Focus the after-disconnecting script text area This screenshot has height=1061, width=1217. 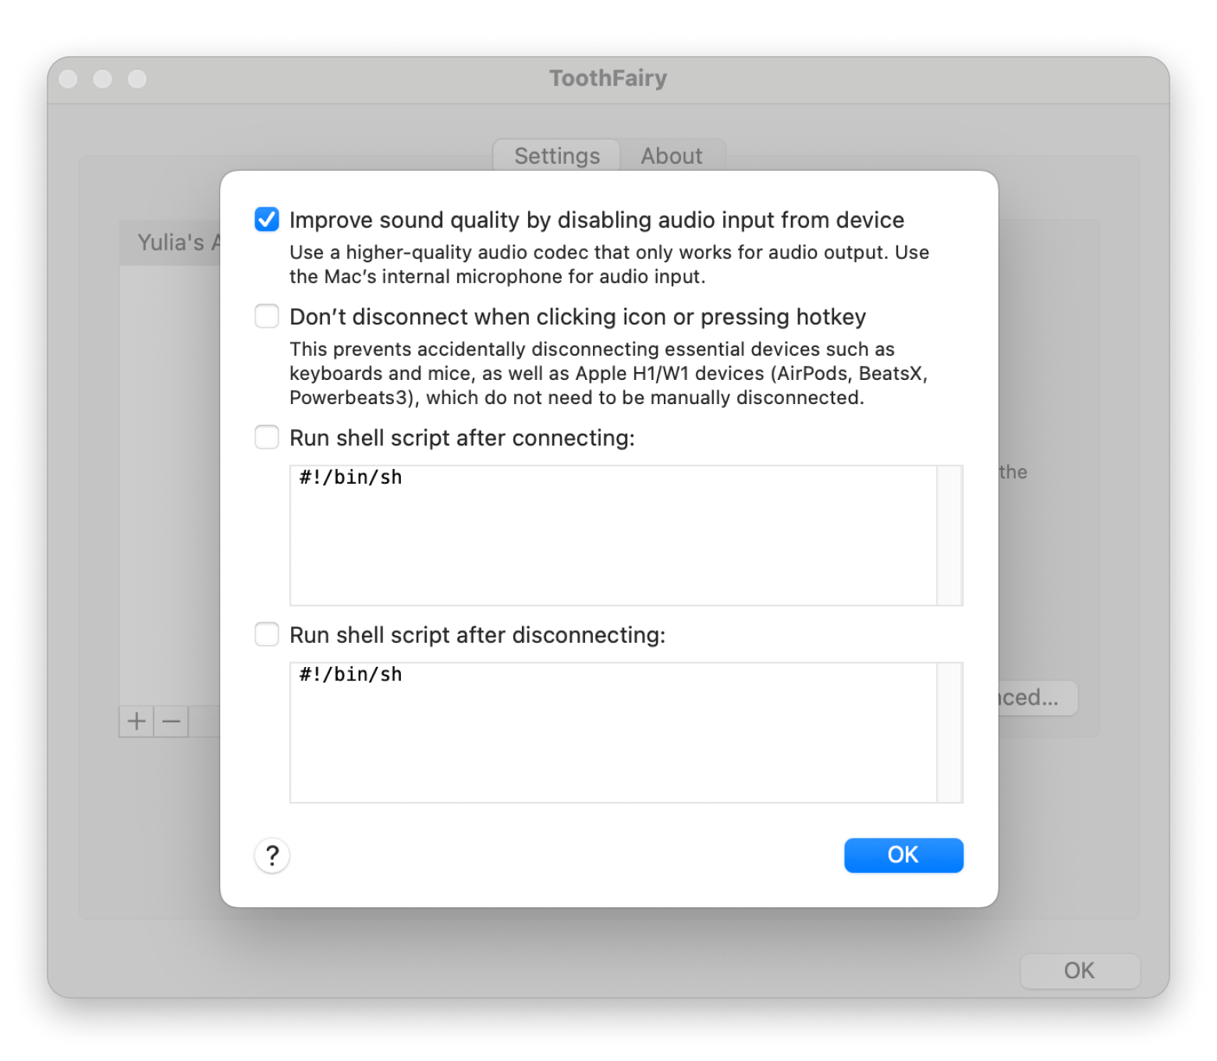point(612,733)
